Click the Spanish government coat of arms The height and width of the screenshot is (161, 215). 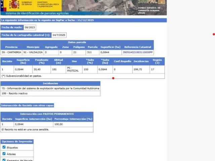tap(14, 4)
